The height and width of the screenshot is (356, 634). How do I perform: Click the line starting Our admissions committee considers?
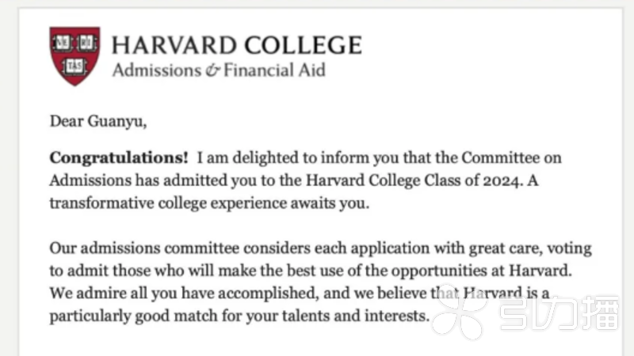tap(320, 248)
